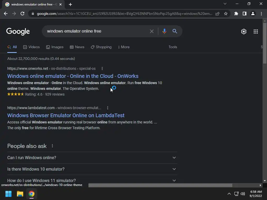Open People also ask options menu
Screen dimensions: 267x200
(x=52, y=146)
